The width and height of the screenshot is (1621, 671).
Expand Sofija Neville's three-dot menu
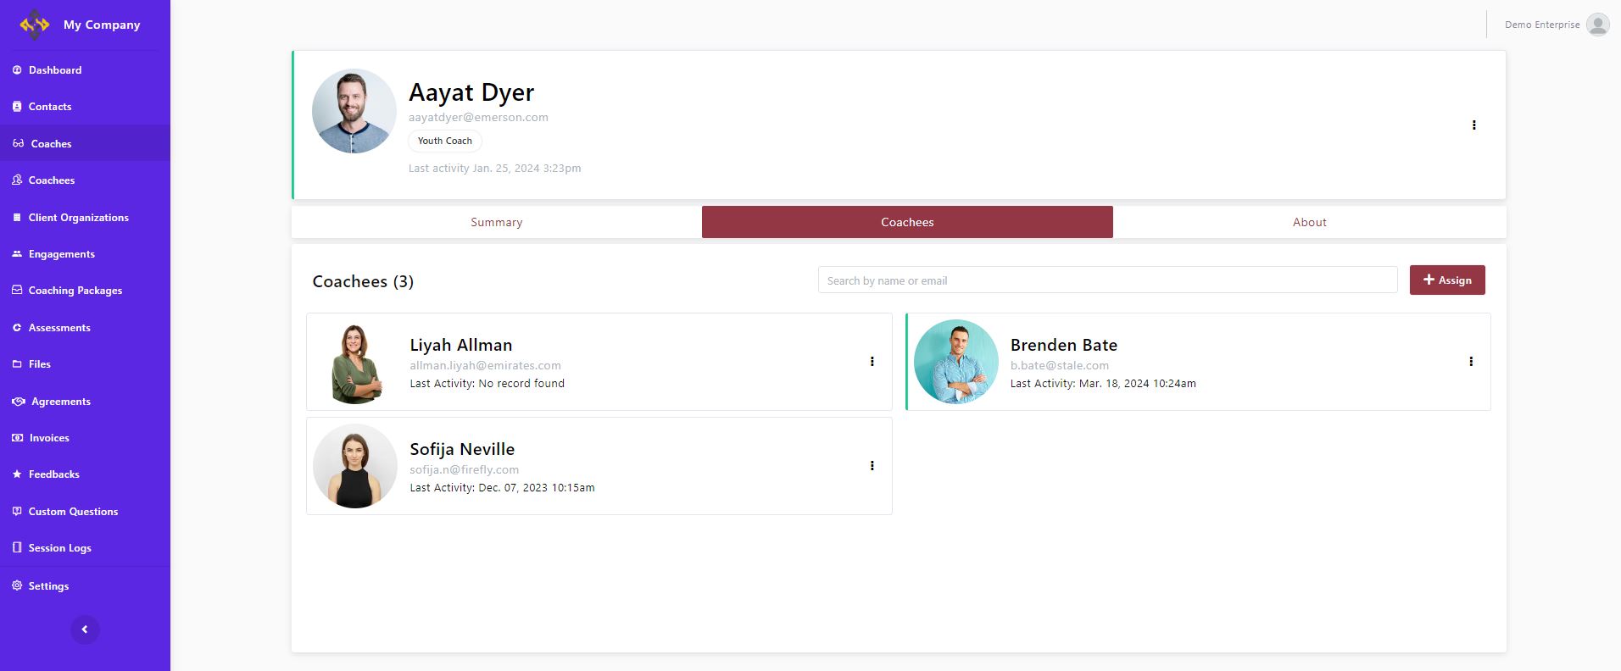872,466
